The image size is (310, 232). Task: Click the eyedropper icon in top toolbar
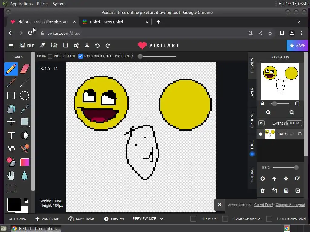point(42,46)
